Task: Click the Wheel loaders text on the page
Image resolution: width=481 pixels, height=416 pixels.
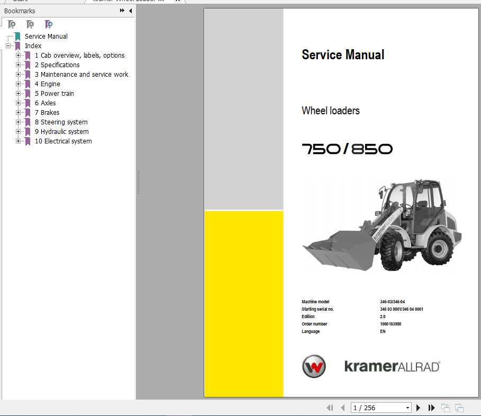Action: (330, 111)
